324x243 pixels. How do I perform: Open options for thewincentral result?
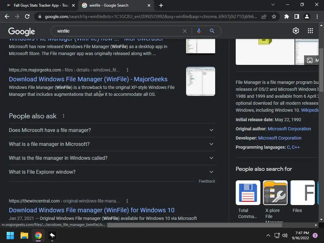[127, 201]
